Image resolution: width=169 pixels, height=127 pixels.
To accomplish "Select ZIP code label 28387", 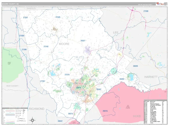I will tap(99, 89).
